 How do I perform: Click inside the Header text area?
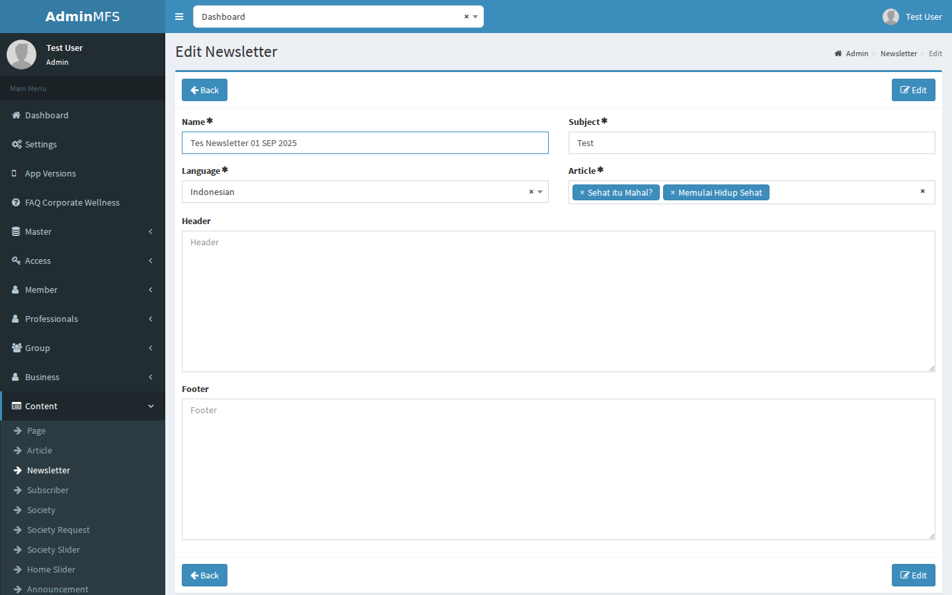[559, 301]
